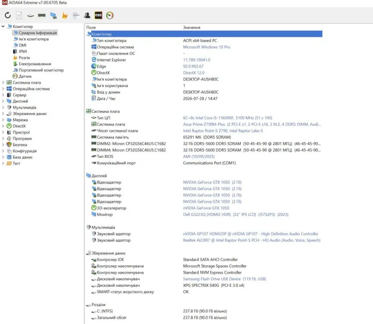Click the user silhouette toolbar icon
The image size is (373, 324).
87,15
